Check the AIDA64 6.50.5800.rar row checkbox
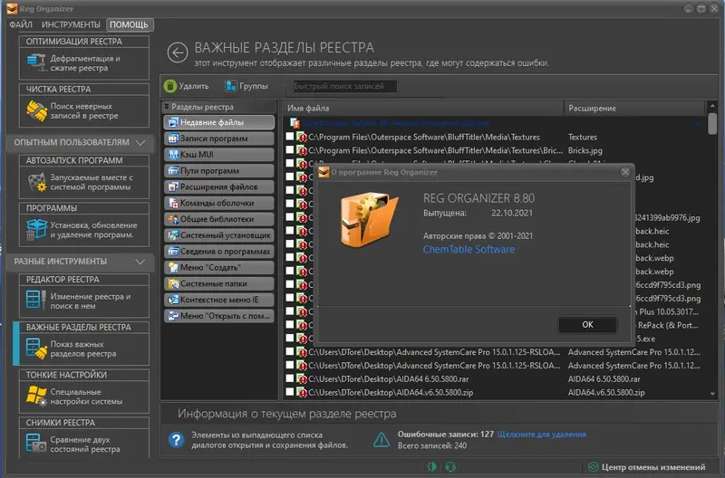This screenshot has height=478, width=725. (x=290, y=378)
